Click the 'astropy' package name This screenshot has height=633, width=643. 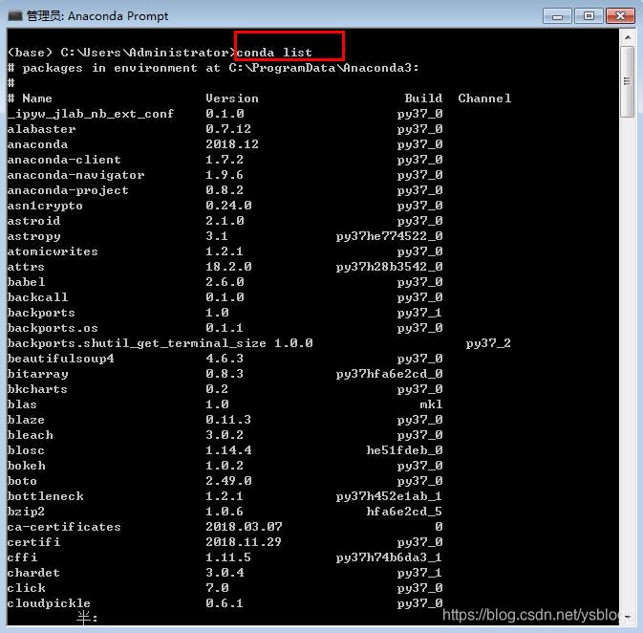pyautogui.click(x=33, y=236)
